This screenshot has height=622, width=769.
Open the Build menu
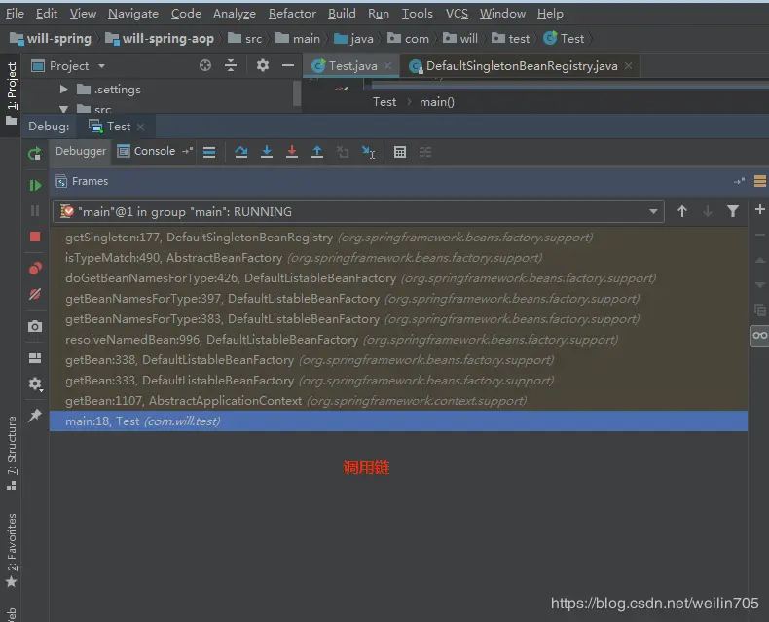point(342,14)
